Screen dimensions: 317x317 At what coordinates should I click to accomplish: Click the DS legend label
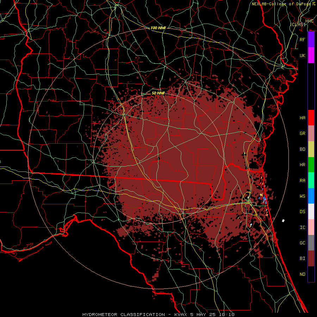point(303,212)
